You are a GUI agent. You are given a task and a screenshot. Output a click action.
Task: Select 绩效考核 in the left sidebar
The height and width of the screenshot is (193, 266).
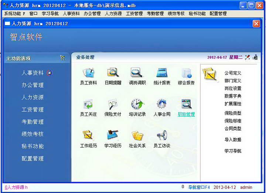(x=33, y=134)
